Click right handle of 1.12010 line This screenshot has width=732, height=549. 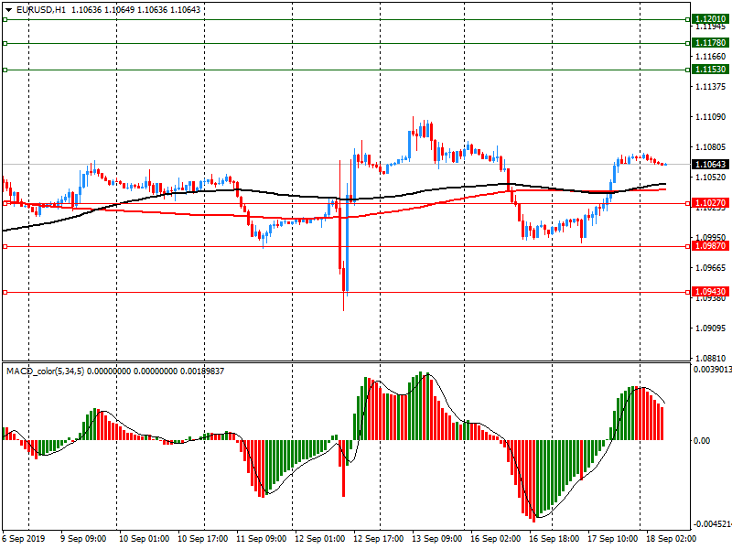(688, 19)
